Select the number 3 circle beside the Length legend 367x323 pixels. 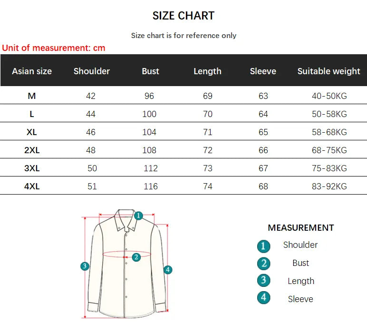click(263, 281)
